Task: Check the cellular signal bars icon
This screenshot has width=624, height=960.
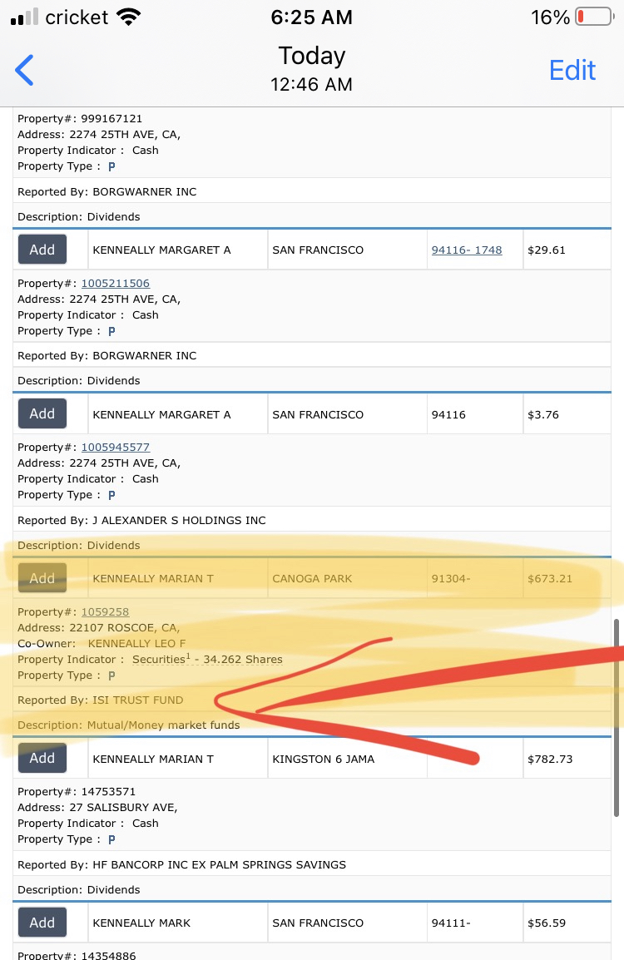Action: [24, 17]
